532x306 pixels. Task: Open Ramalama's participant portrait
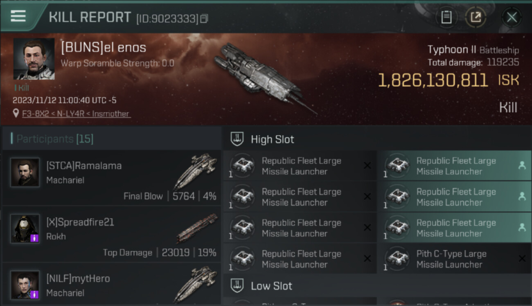pyautogui.click(x=25, y=173)
